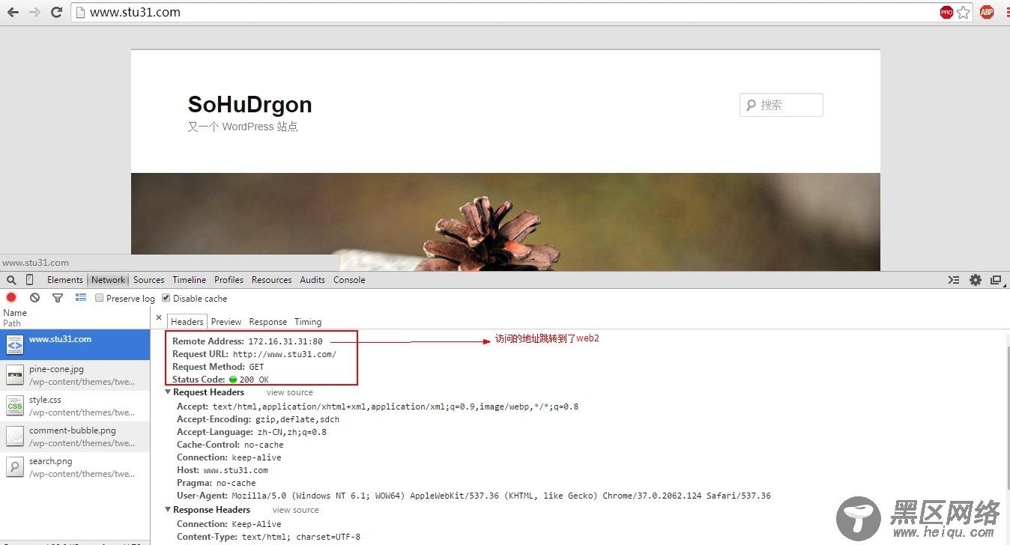This screenshot has width=1010, height=545.
Task: Click the Request URL value
Action: (x=285, y=354)
